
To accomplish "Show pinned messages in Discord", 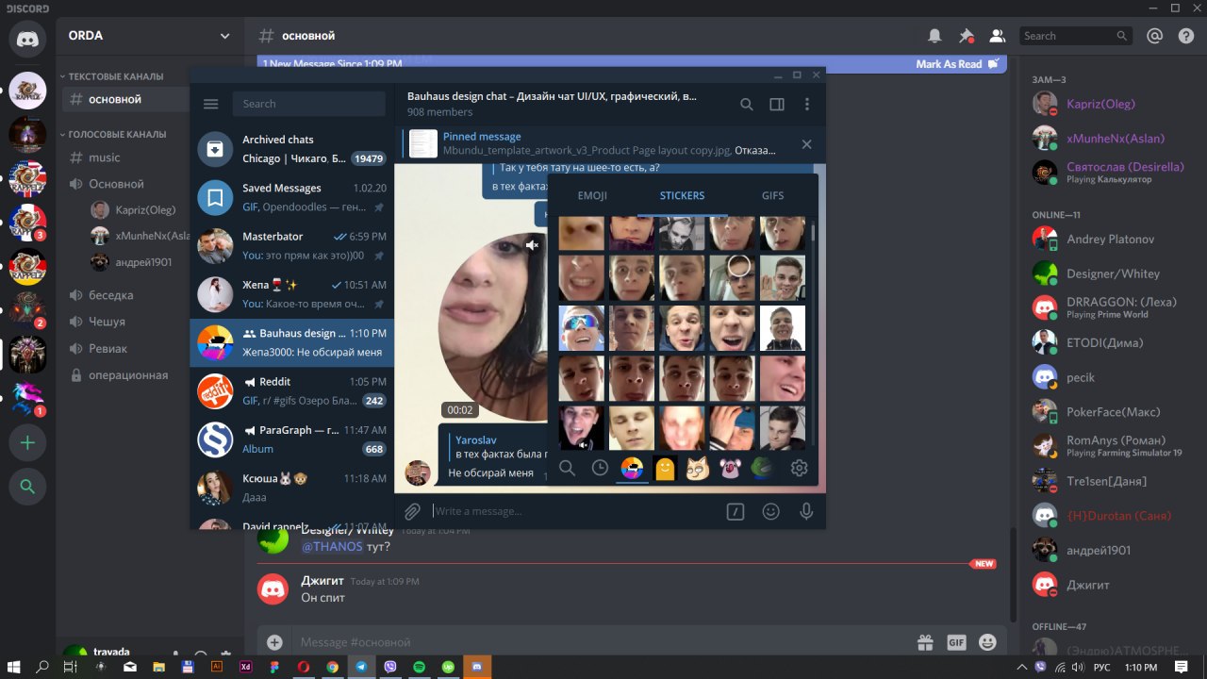I will click(x=966, y=36).
